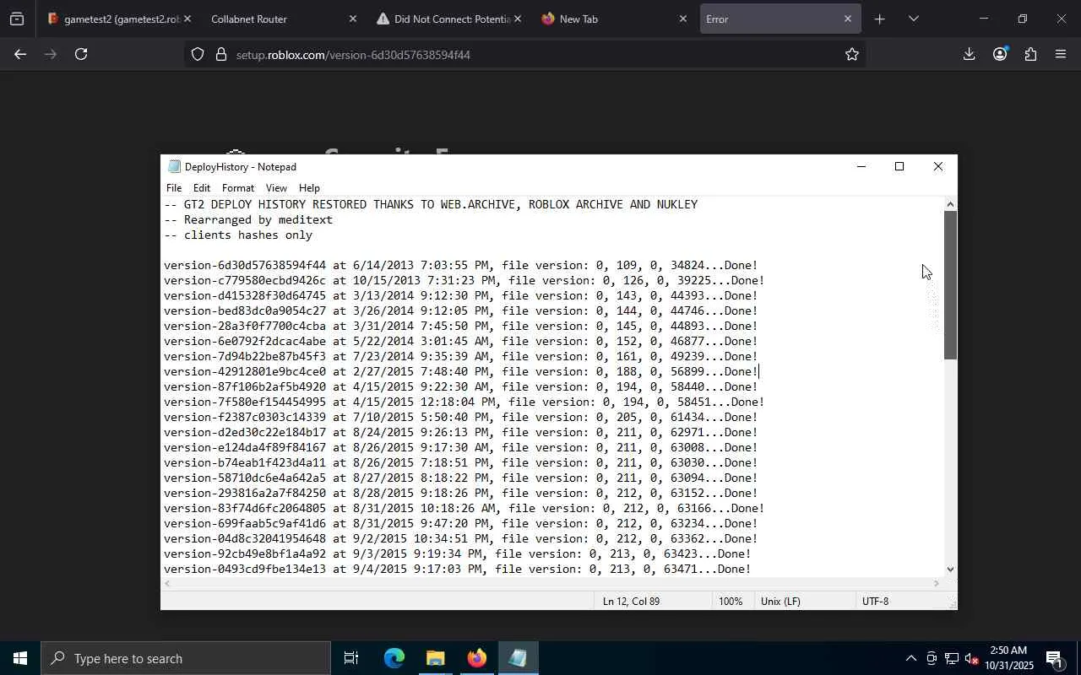Open Notepad View menu
The width and height of the screenshot is (1081, 675).
(276, 188)
